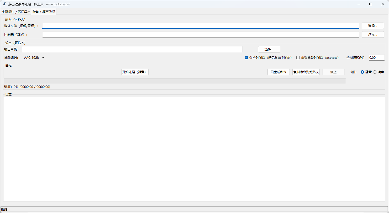Click the www.tuokepro.cn title text
389x213 pixels.
coord(58,4)
